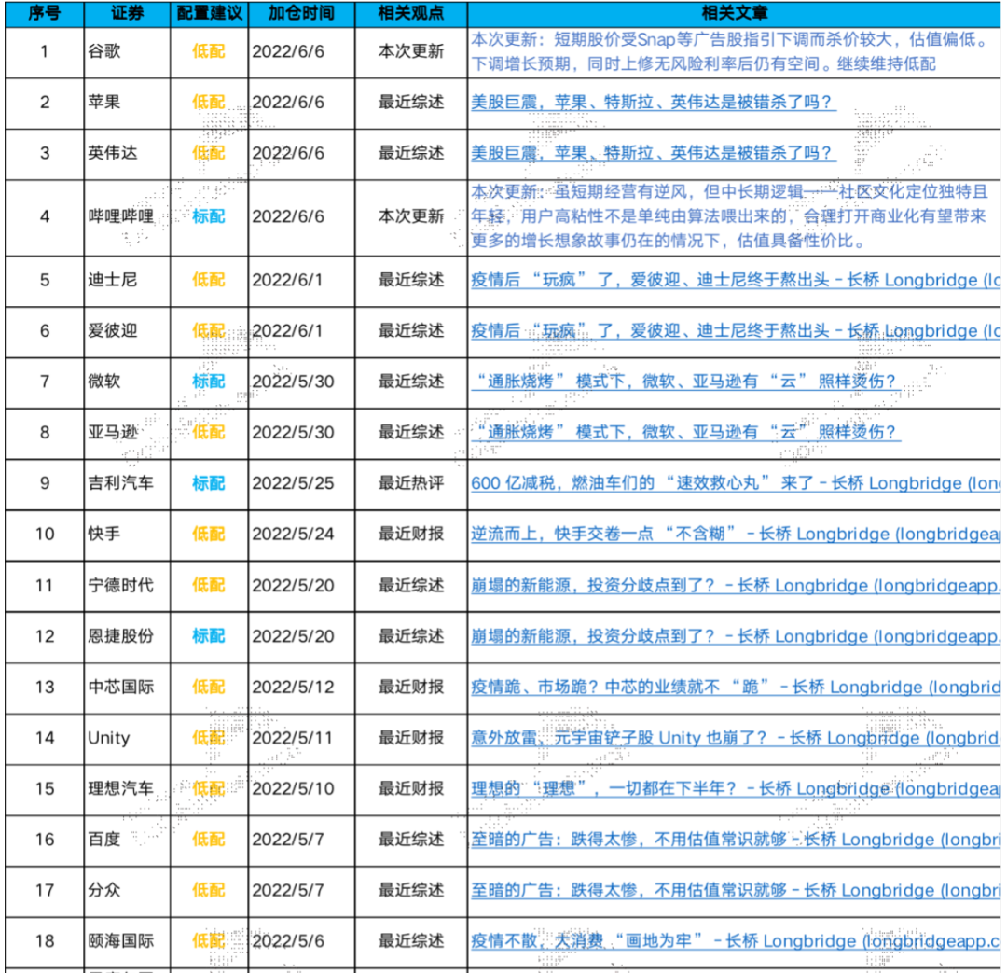The width and height of the screenshot is (1007, 973).
Task: Select the 配置建议 column header
Action: point(210,13)
